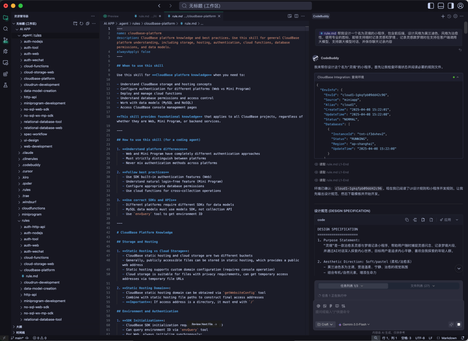Open the Gemini-3.0-Flash model dropdown
468x341 pixels.
(x=354, y=324)
